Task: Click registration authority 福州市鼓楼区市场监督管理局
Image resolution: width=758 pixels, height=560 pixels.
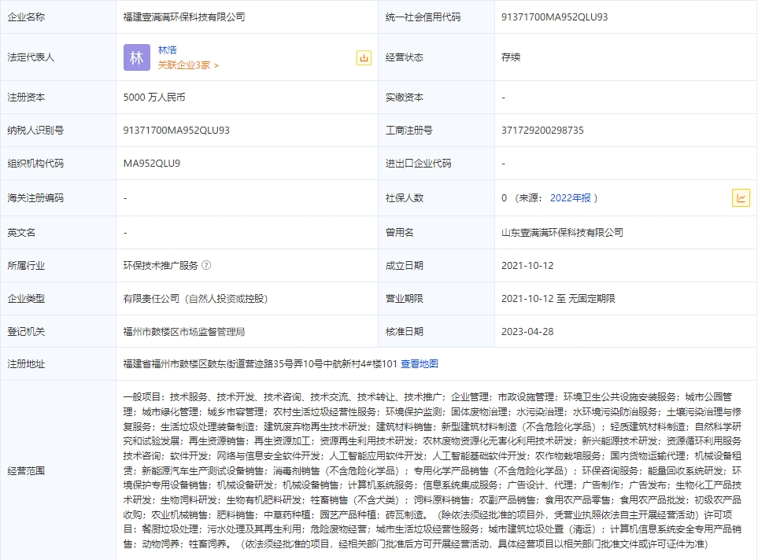Action: (x=184, y=332)
